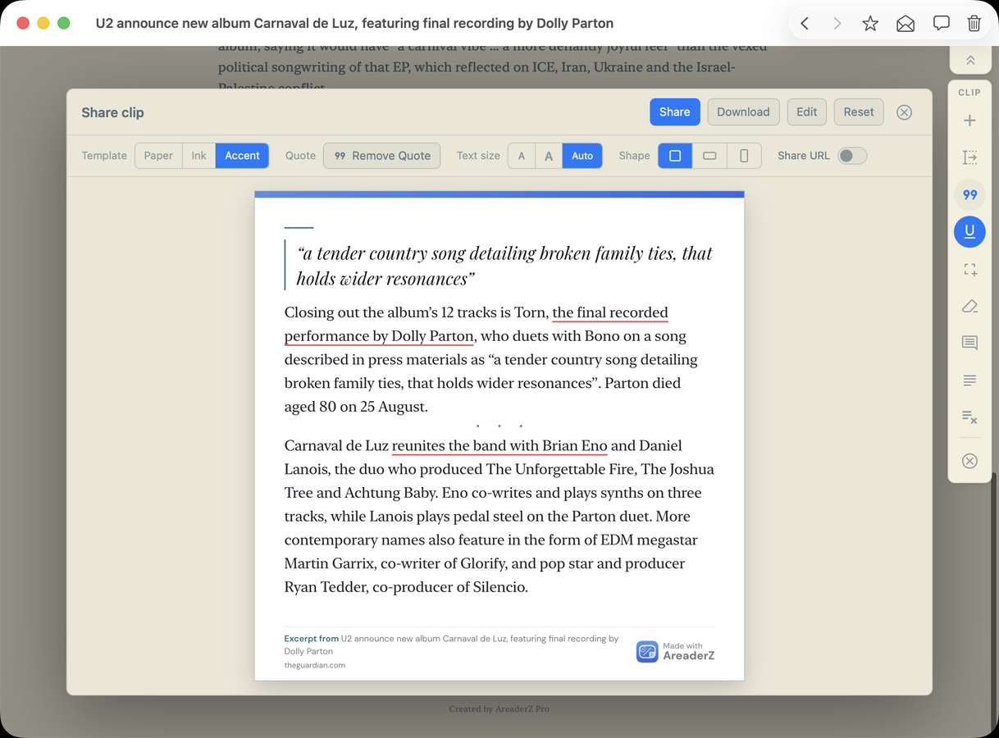Open the comment bubble in title bar

pos(941,24)
